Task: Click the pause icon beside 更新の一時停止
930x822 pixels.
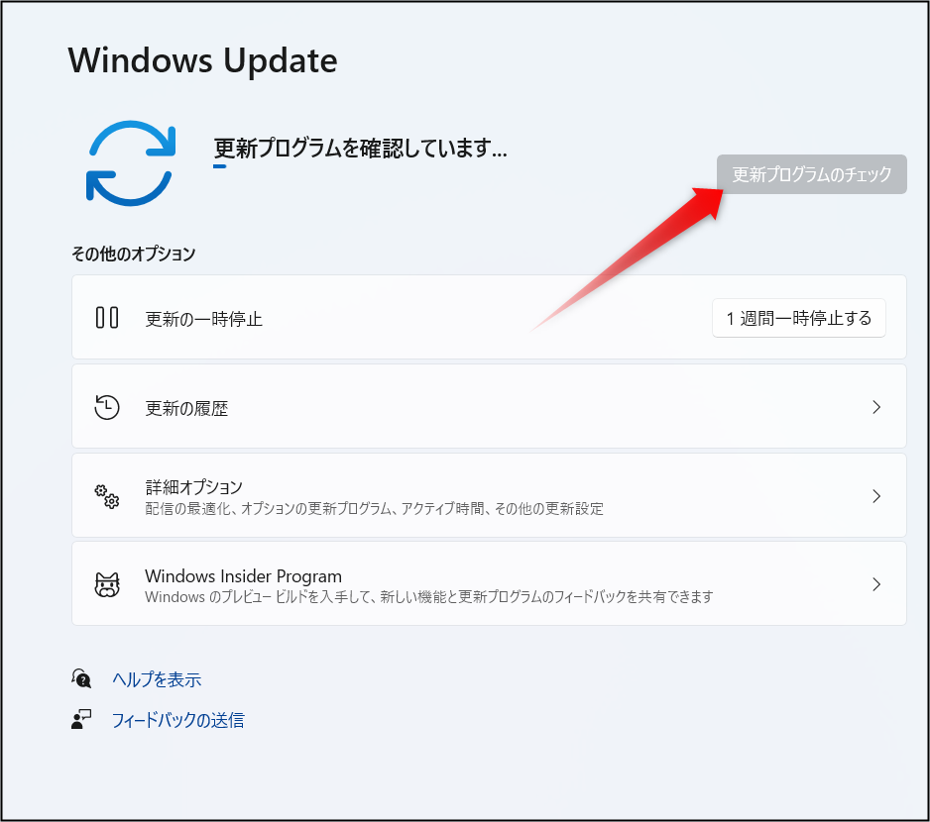Action: click(x=107, y=317)
